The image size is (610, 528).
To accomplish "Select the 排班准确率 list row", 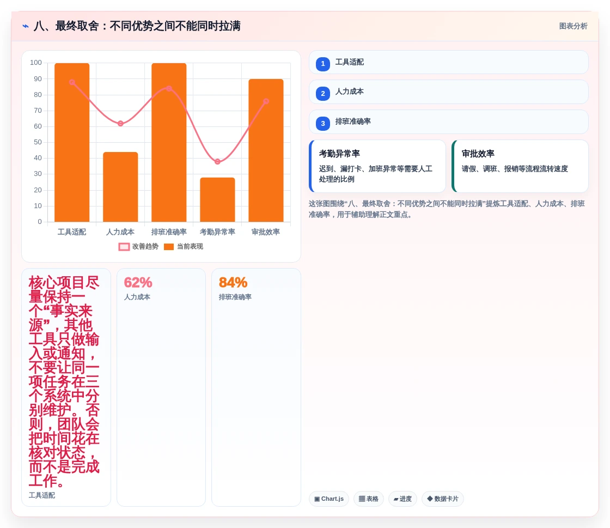I will pyautogui.click(x=449, y=122).
